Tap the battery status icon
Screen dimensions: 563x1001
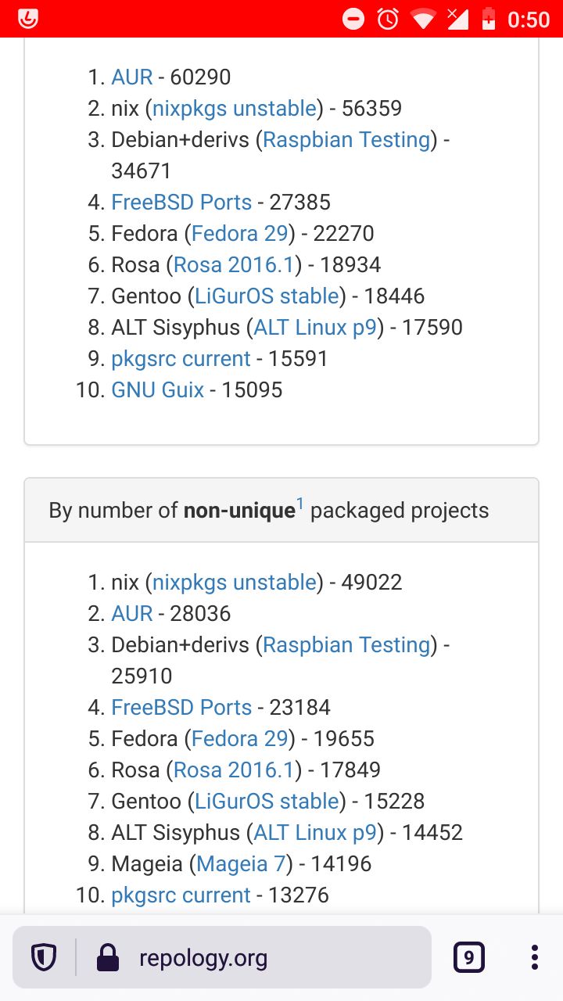(489, 19)
